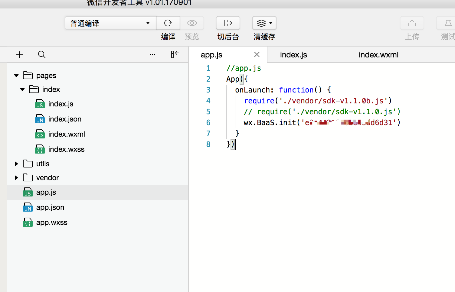The height and width of the screenshot is (292, 455).
Task: Select index.wxss file in tree
Action: tap(66, 149)
